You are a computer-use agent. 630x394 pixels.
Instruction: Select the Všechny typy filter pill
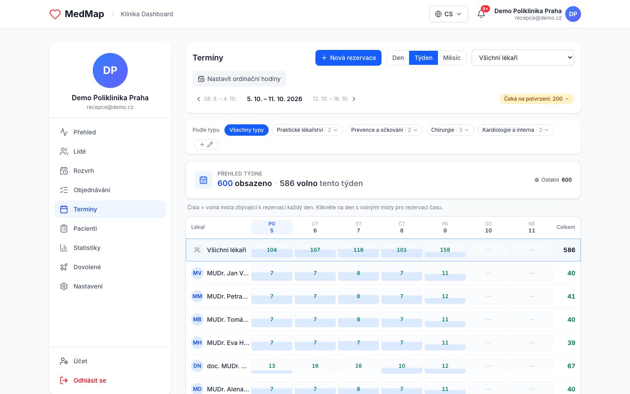(x=246, y=130)
